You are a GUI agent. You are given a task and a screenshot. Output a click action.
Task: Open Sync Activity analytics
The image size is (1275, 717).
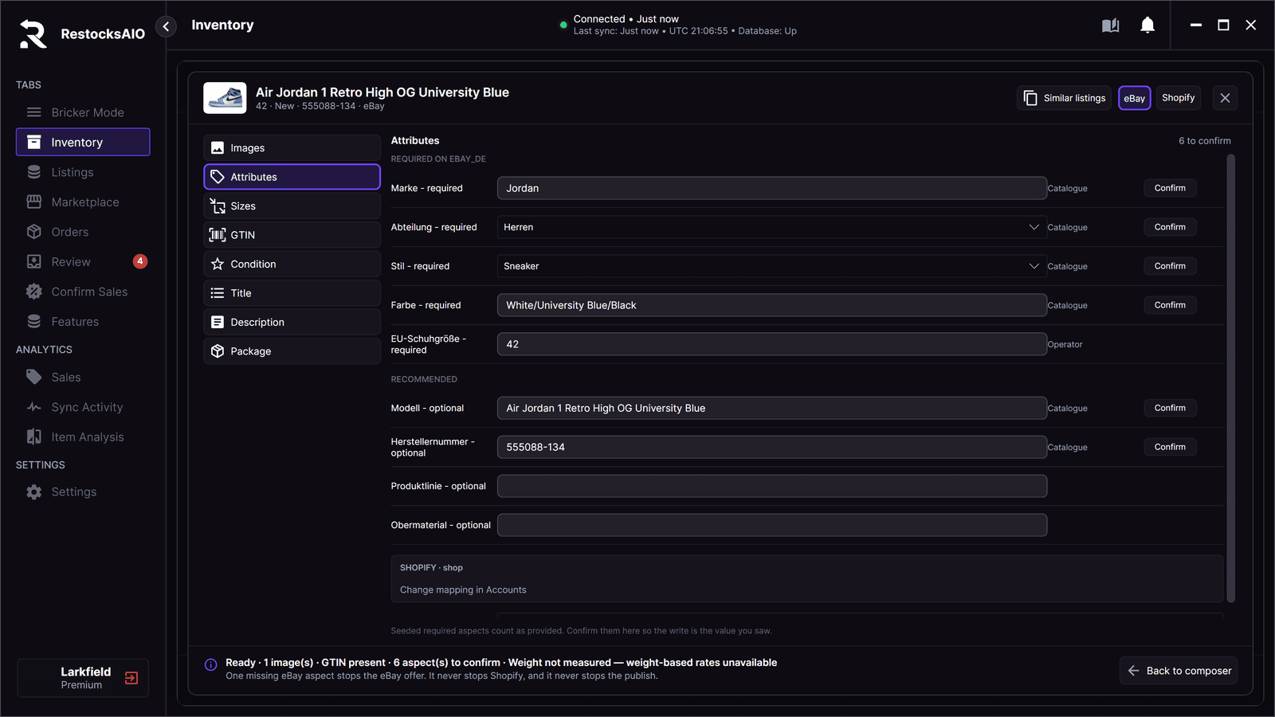pos(83,407)
